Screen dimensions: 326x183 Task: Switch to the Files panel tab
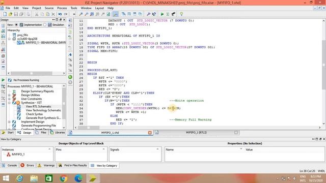point(41,132)
